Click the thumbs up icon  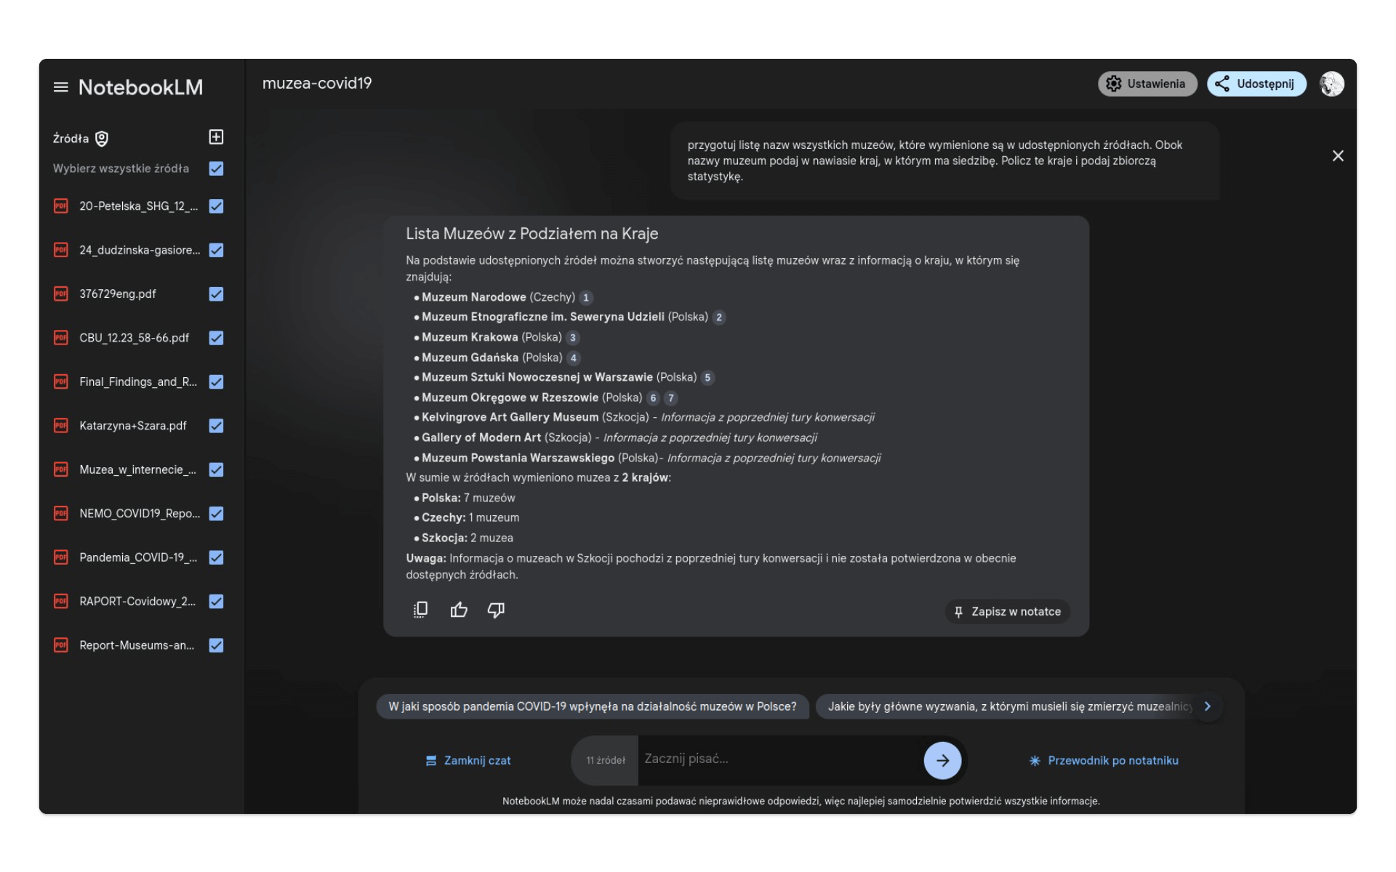(x=459, y=610)
